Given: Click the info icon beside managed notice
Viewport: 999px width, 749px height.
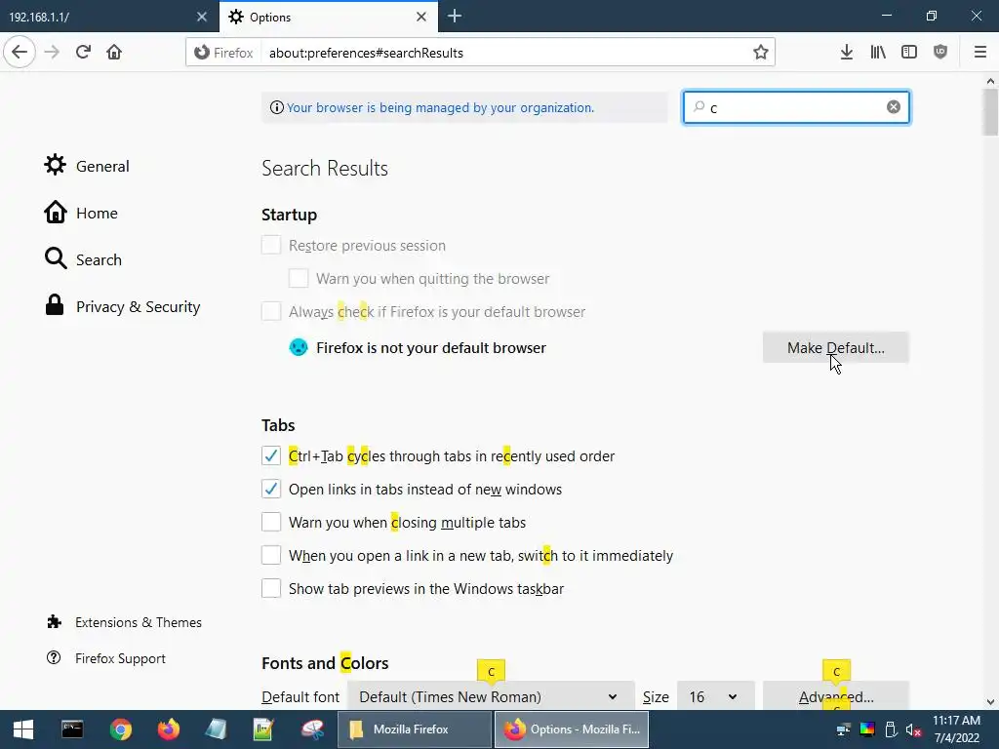Looking at the screenshot, I should pos(276,107).
